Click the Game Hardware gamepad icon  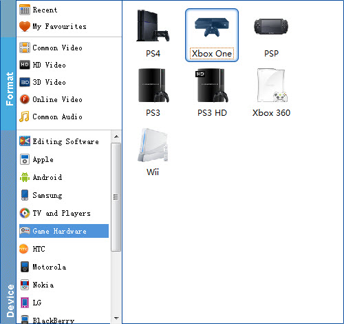pos(25,230)
